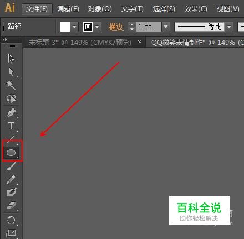The image size is (244, 239).
Task: Click the 等比 variable width profile box
Action: coord(200,27)
